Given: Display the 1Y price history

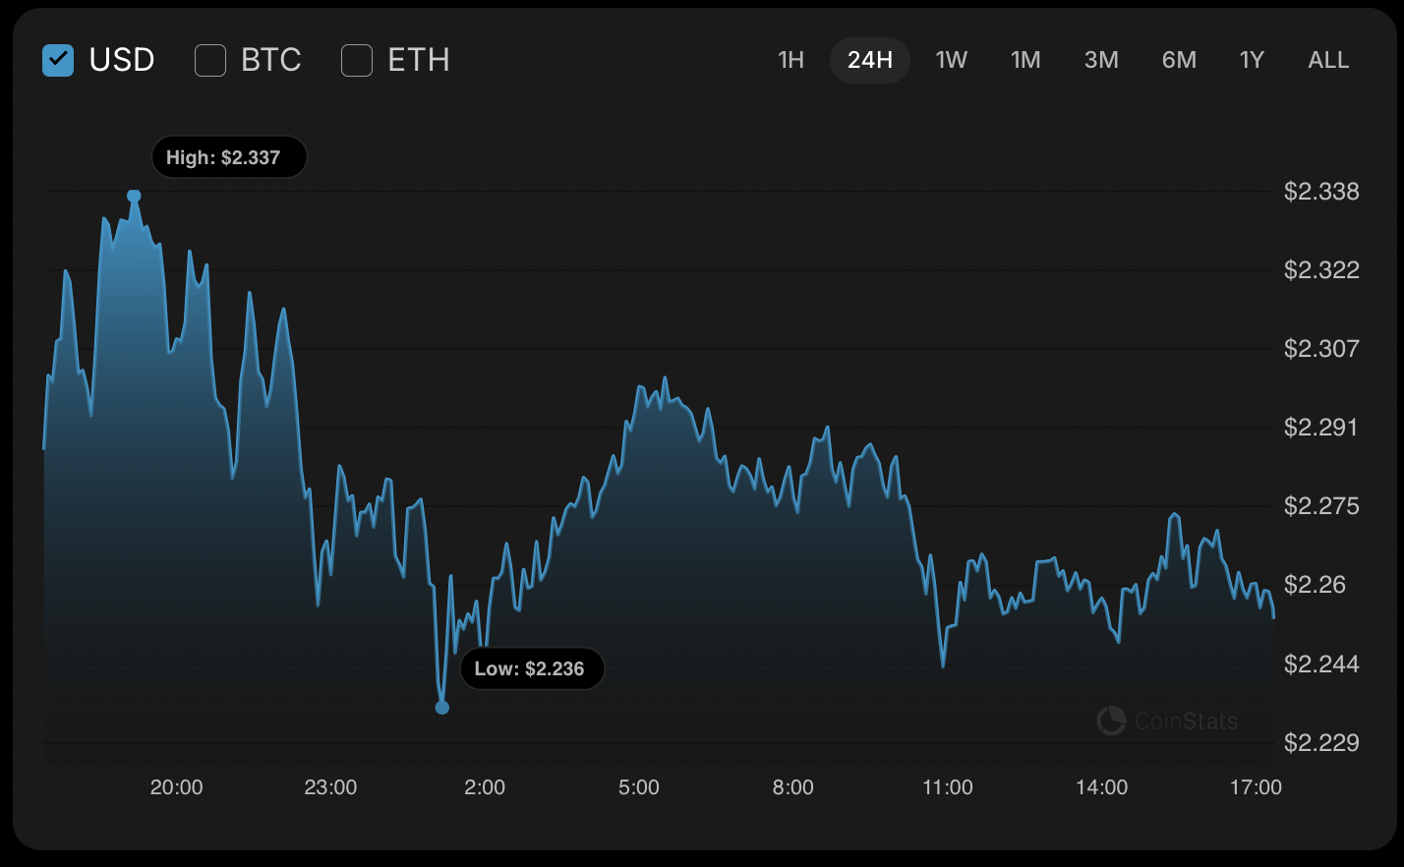Looking at the screenshot, I should pyautogui.click(x=1252, y=60).
